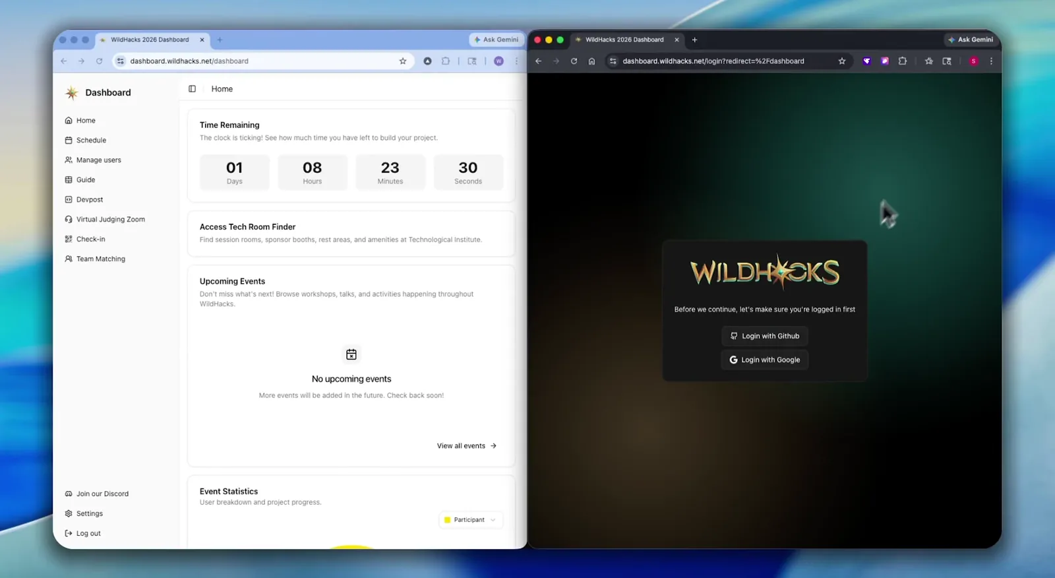Screen dimensions: 1055x578
Task: Click the yellow Participant color swatch
Action: click(447, 520)
